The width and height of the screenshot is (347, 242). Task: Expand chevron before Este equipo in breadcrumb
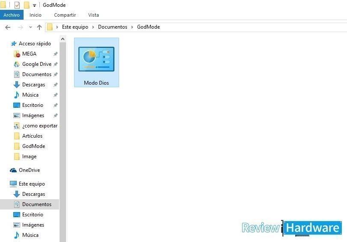pyautogui.click(x=57, y=27)
